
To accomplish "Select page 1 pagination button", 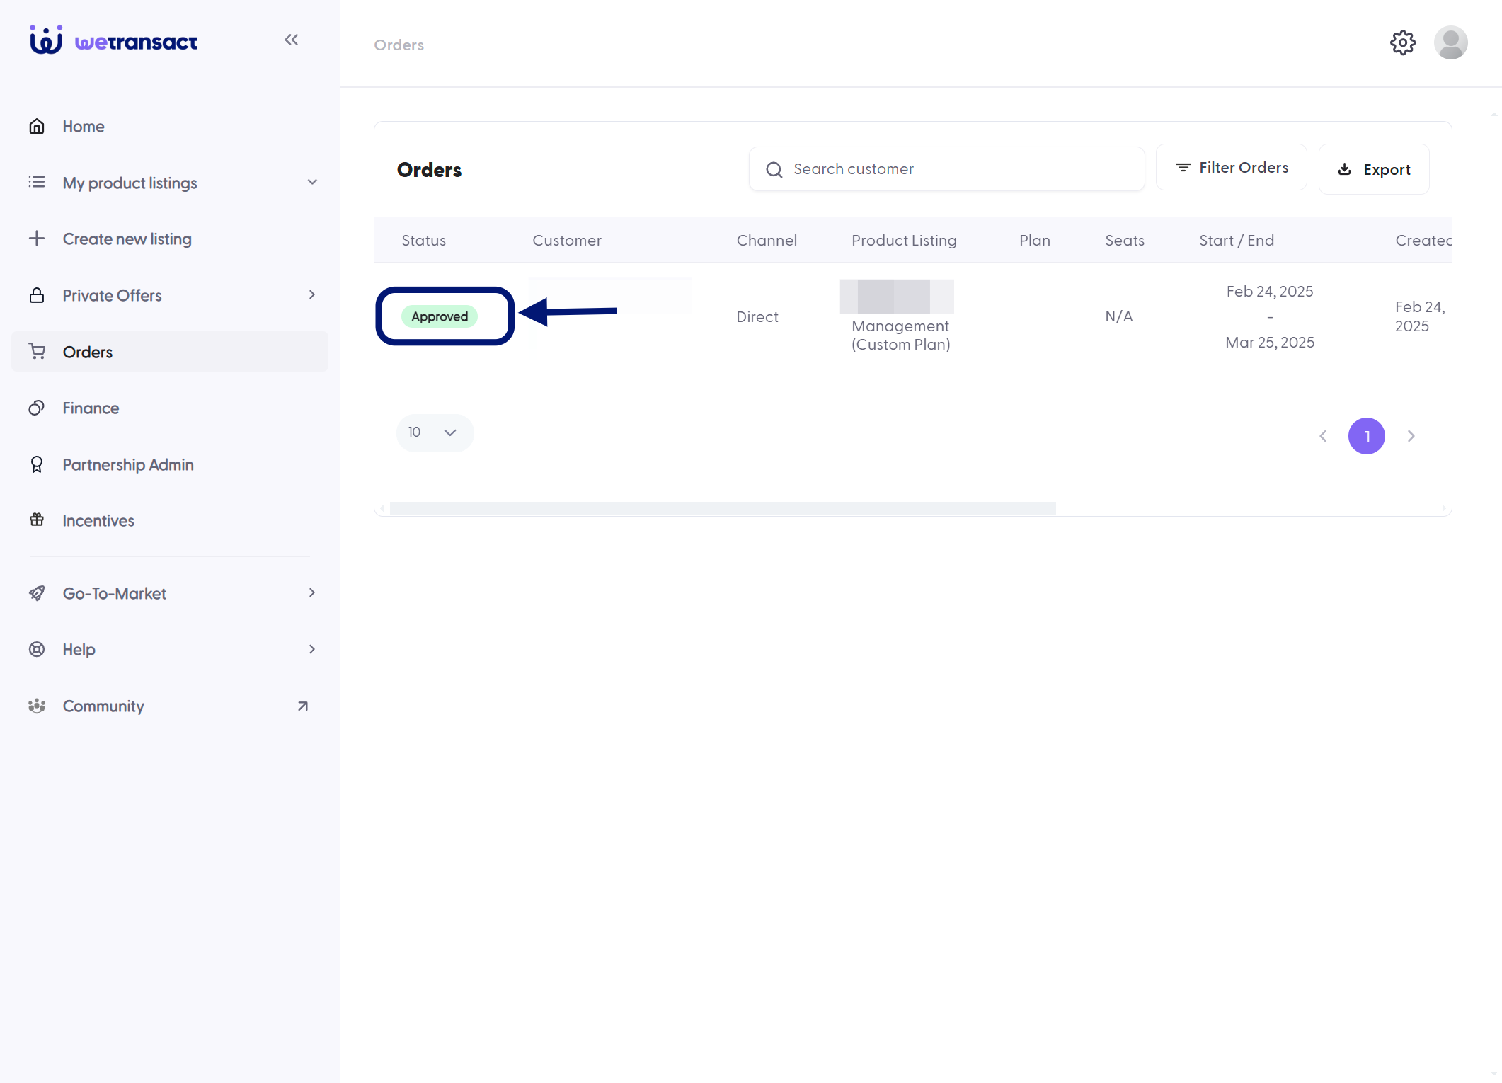I will click(1367, 436).
